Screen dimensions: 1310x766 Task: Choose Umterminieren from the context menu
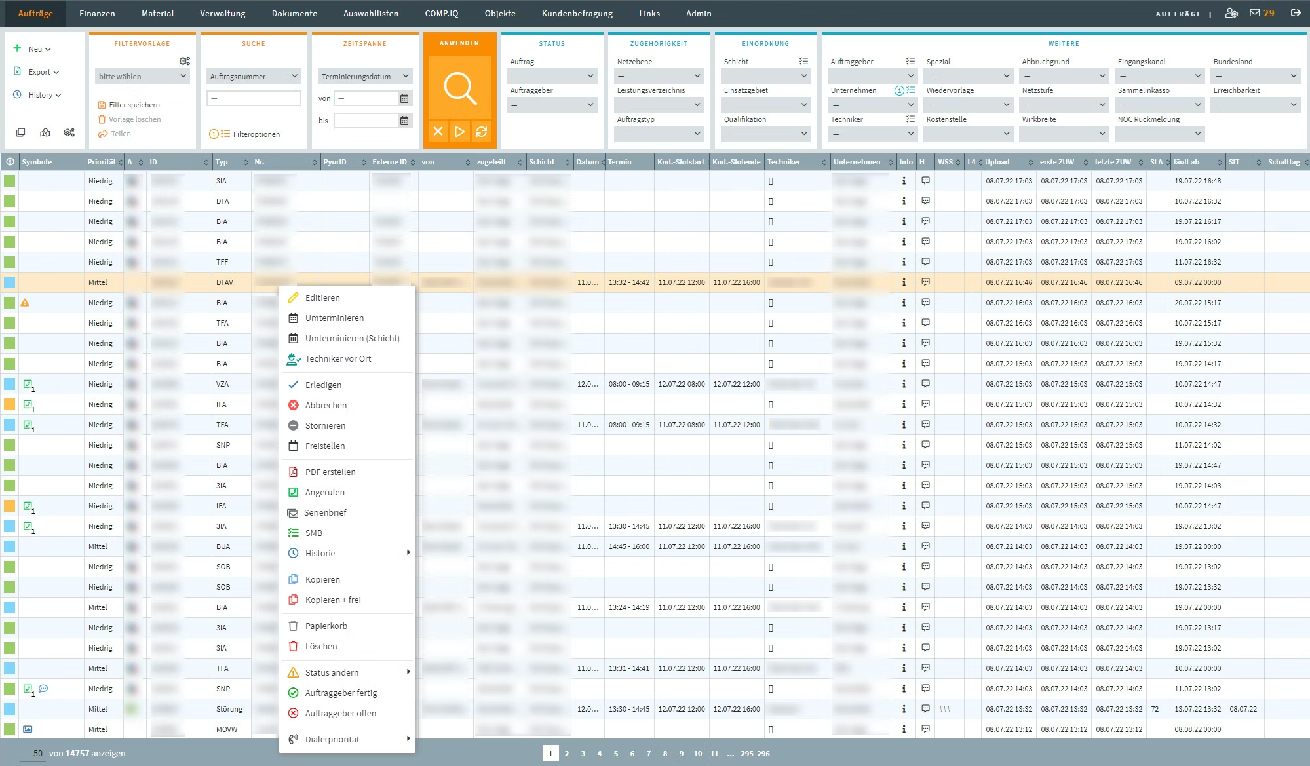pyautogui.click(x=334, y=318)
